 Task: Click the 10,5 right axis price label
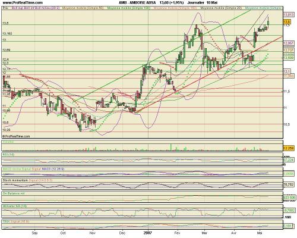coord(287,124)
